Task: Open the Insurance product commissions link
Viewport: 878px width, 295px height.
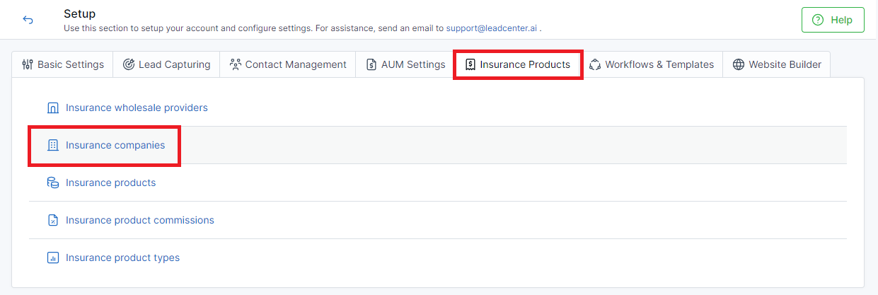Action: pos(140,220)
